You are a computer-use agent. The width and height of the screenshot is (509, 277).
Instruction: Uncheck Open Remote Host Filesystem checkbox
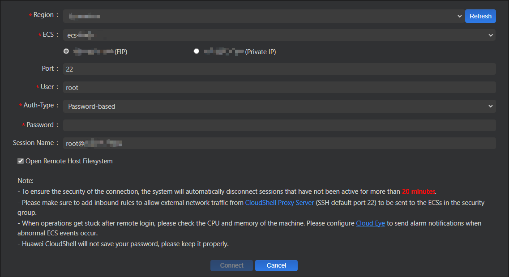[20, 161]
